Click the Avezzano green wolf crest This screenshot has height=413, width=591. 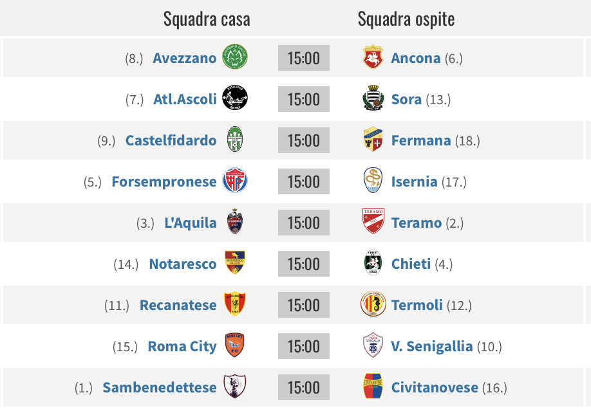234,57
